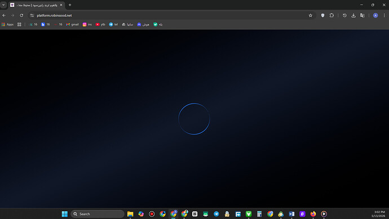Open the "ytb" YouTube bookmark
Image resolution: width=389 pixels, height=219 pixels.
[100, 24]
